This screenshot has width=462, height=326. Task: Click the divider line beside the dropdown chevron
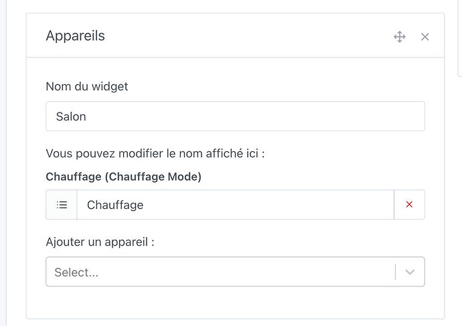click(396, 272)
